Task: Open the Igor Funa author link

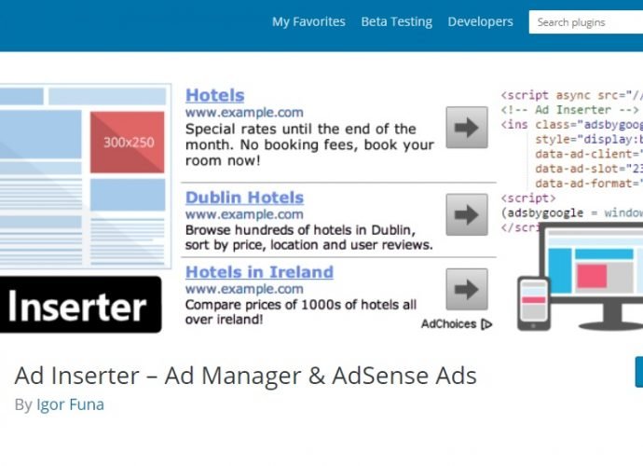Action: (70, 404)
